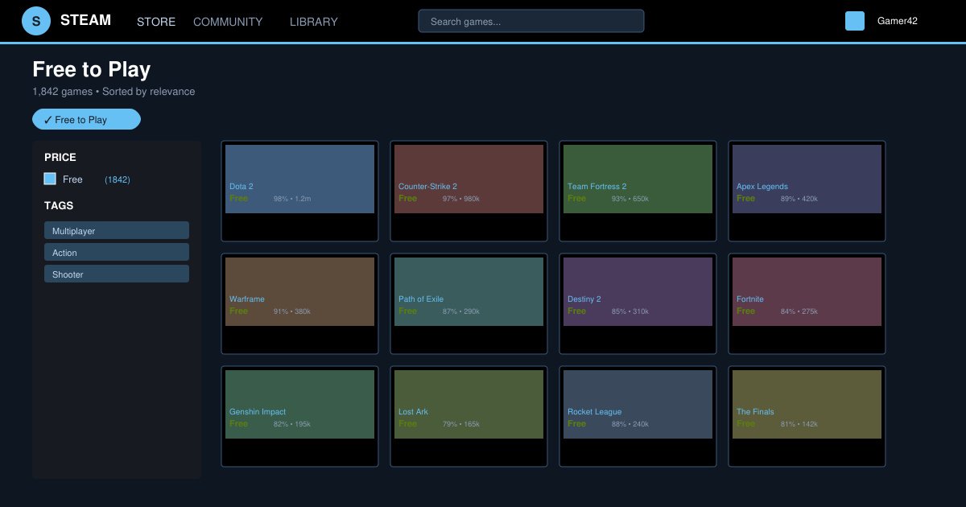The image size is (966, 507).
Task: Open the Destiny 2 game thumbnail
Action: tap(638, 291)
